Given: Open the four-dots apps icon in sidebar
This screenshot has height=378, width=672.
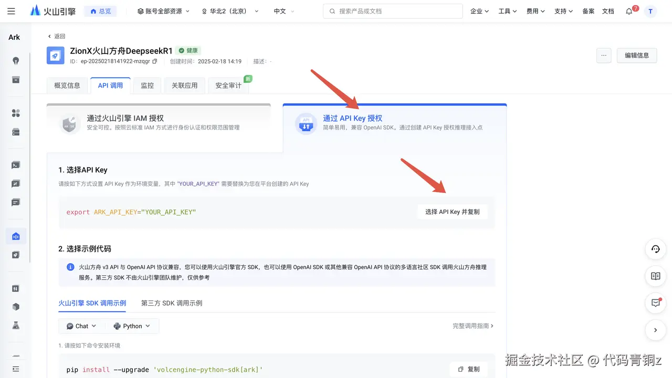Looking at the screenshot, I should (x=16, y=113).
